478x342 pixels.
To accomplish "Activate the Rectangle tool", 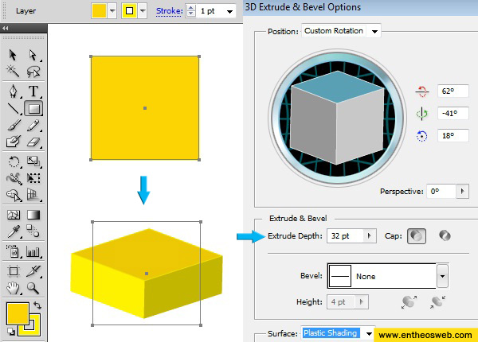I will click(33, 108).
